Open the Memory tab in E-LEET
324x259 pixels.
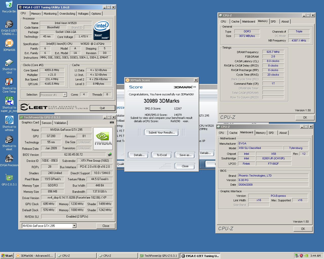point(36,14)
